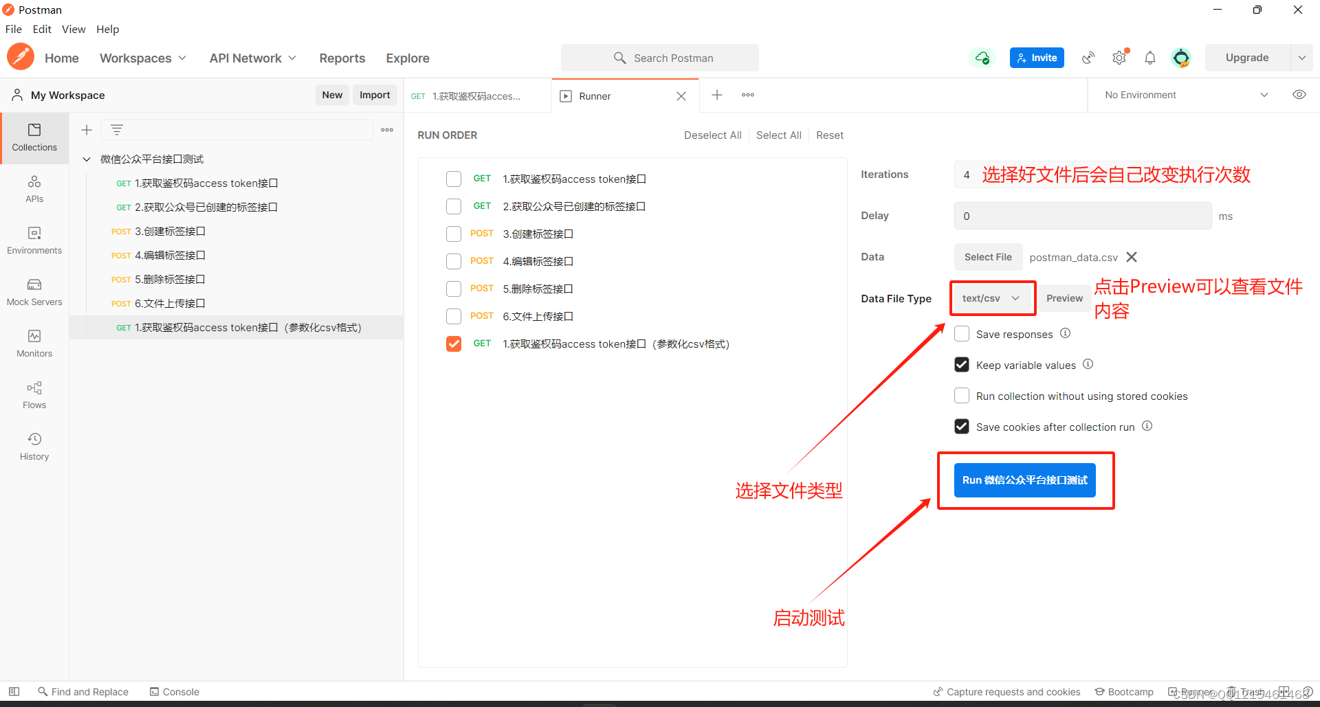The image size is (1320, 707).
Task: Open the notifications bell icon
Action: click(x=1150, y=58)
